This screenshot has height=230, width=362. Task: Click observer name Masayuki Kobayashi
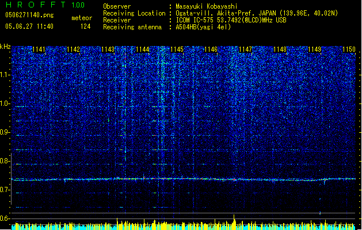[207, 6]
